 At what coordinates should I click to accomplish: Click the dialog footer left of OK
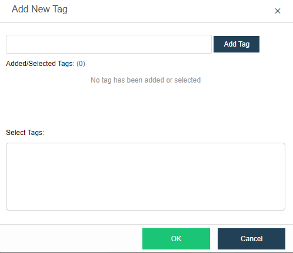(x=71, y=239)
